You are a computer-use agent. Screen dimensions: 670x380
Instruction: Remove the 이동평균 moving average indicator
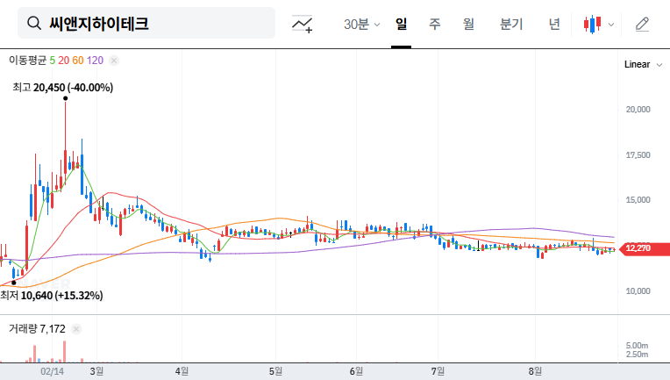pos(114,61)
